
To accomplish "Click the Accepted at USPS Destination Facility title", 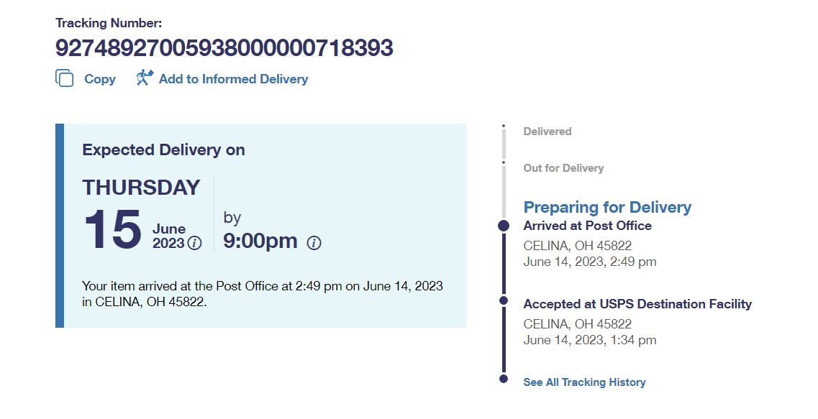I will coord(637,304).
